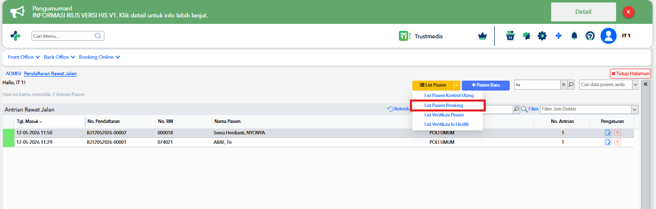
Task: Click the green status box for Sonia Herdianti
Action: click(x=9, y=133)
